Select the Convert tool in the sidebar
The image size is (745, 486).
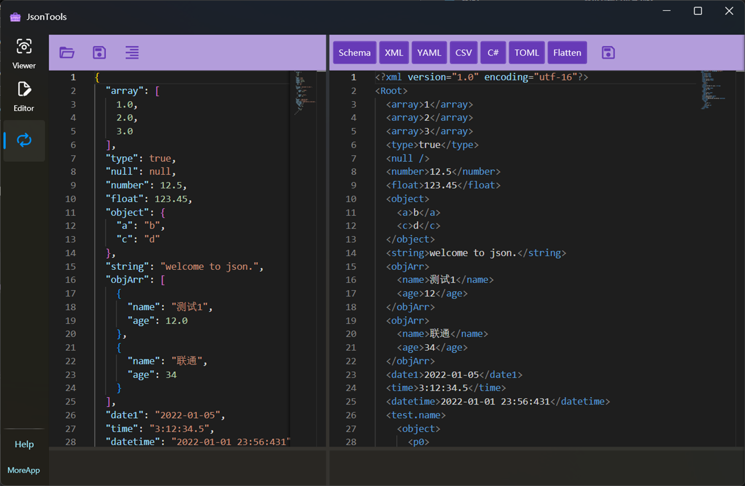click(x=23, y=140)
